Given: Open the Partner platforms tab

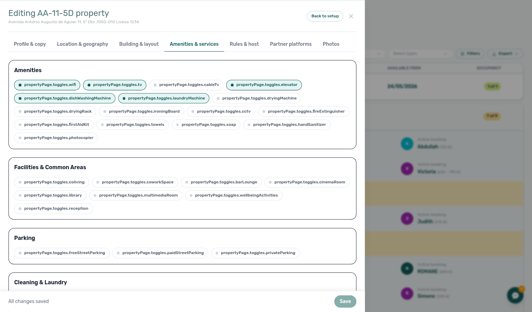Looking at the screenshot, I should point(291,44).
